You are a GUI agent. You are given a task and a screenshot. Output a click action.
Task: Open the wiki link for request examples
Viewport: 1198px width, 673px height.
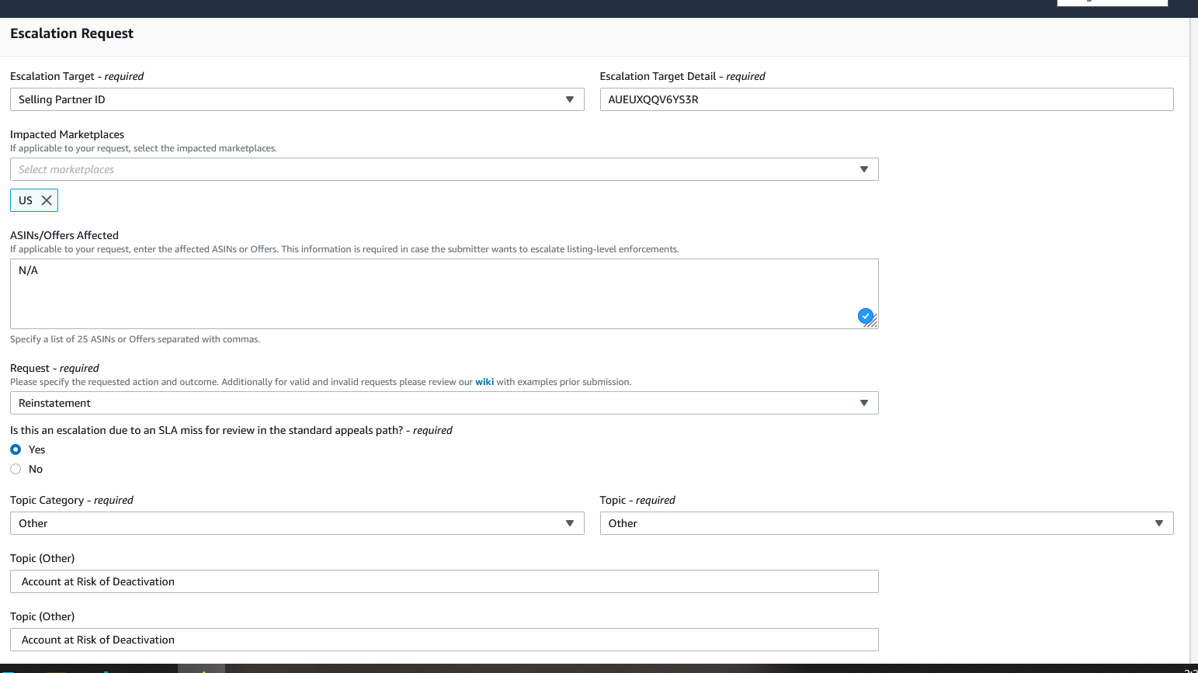coord(484,382)
